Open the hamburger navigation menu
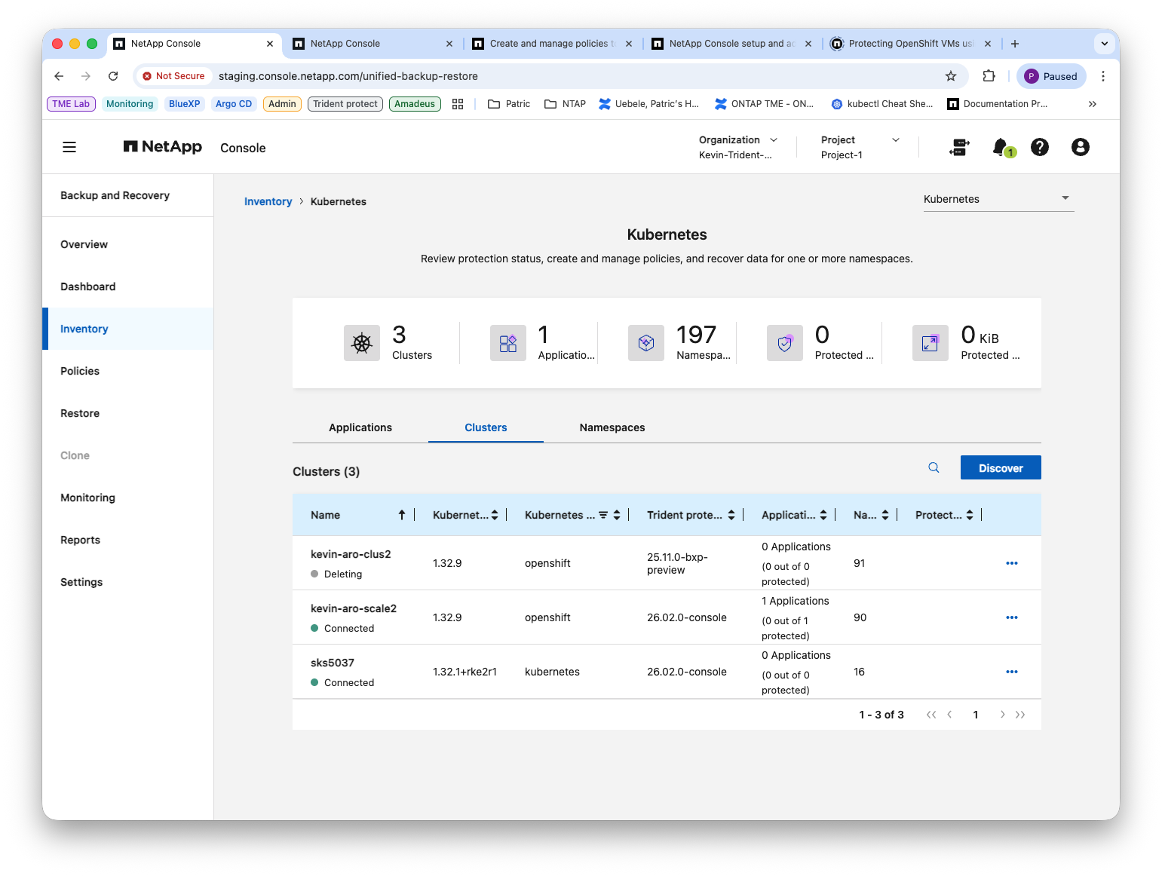The width and height of the screenshot is (1162, 876). pyautogui.click(x=69, y=147)
